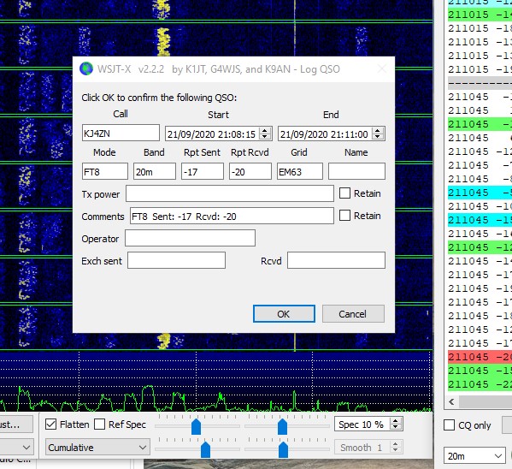
Task: Decrement the Start time with down arrow
Action: coord(265,136)
